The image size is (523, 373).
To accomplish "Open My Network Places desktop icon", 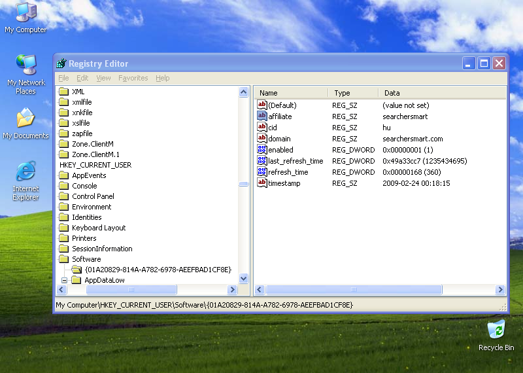I will (x=25, y=74).
